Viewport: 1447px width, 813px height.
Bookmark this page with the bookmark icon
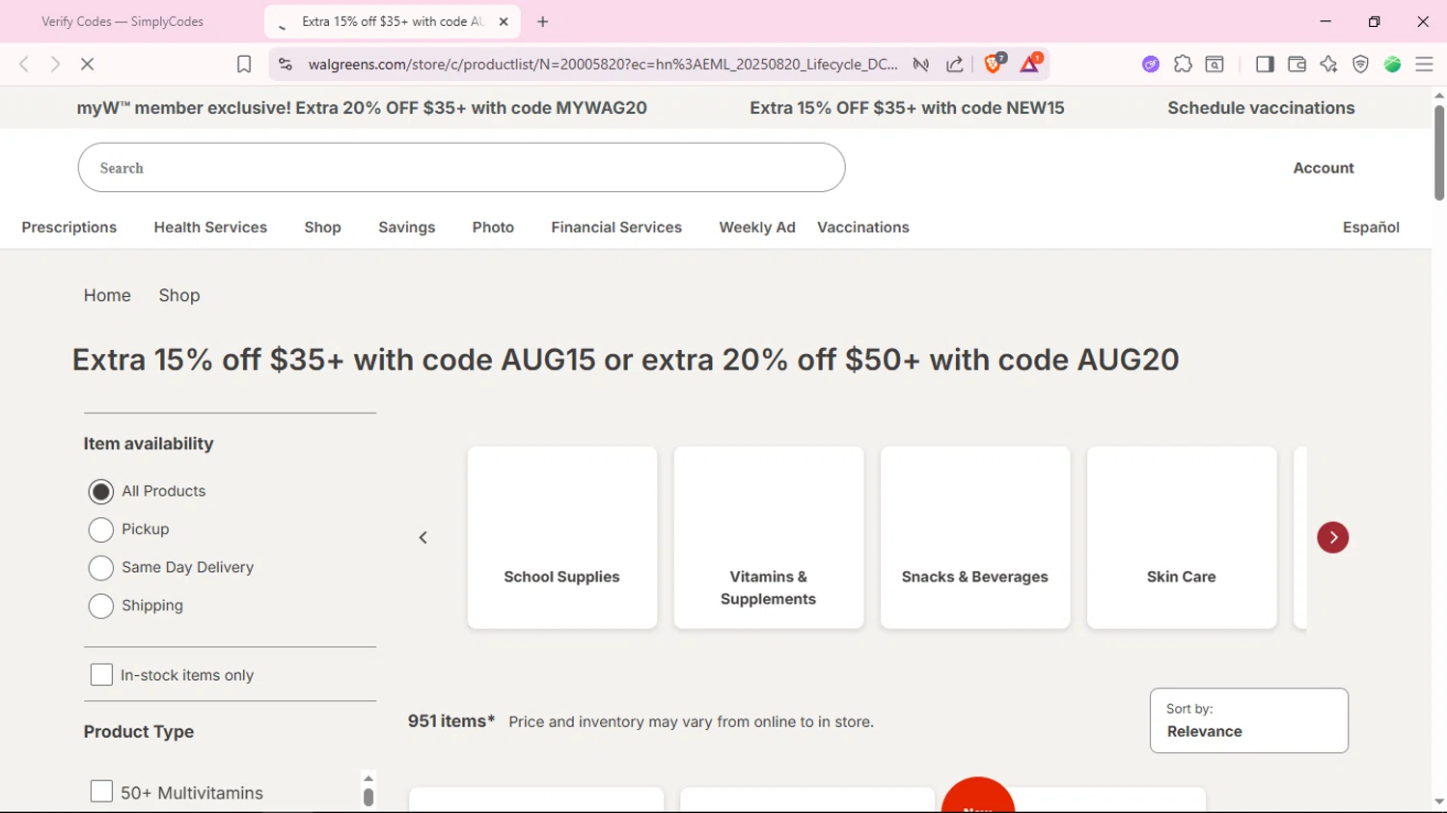pyautogui.click(x=244, y=65)
